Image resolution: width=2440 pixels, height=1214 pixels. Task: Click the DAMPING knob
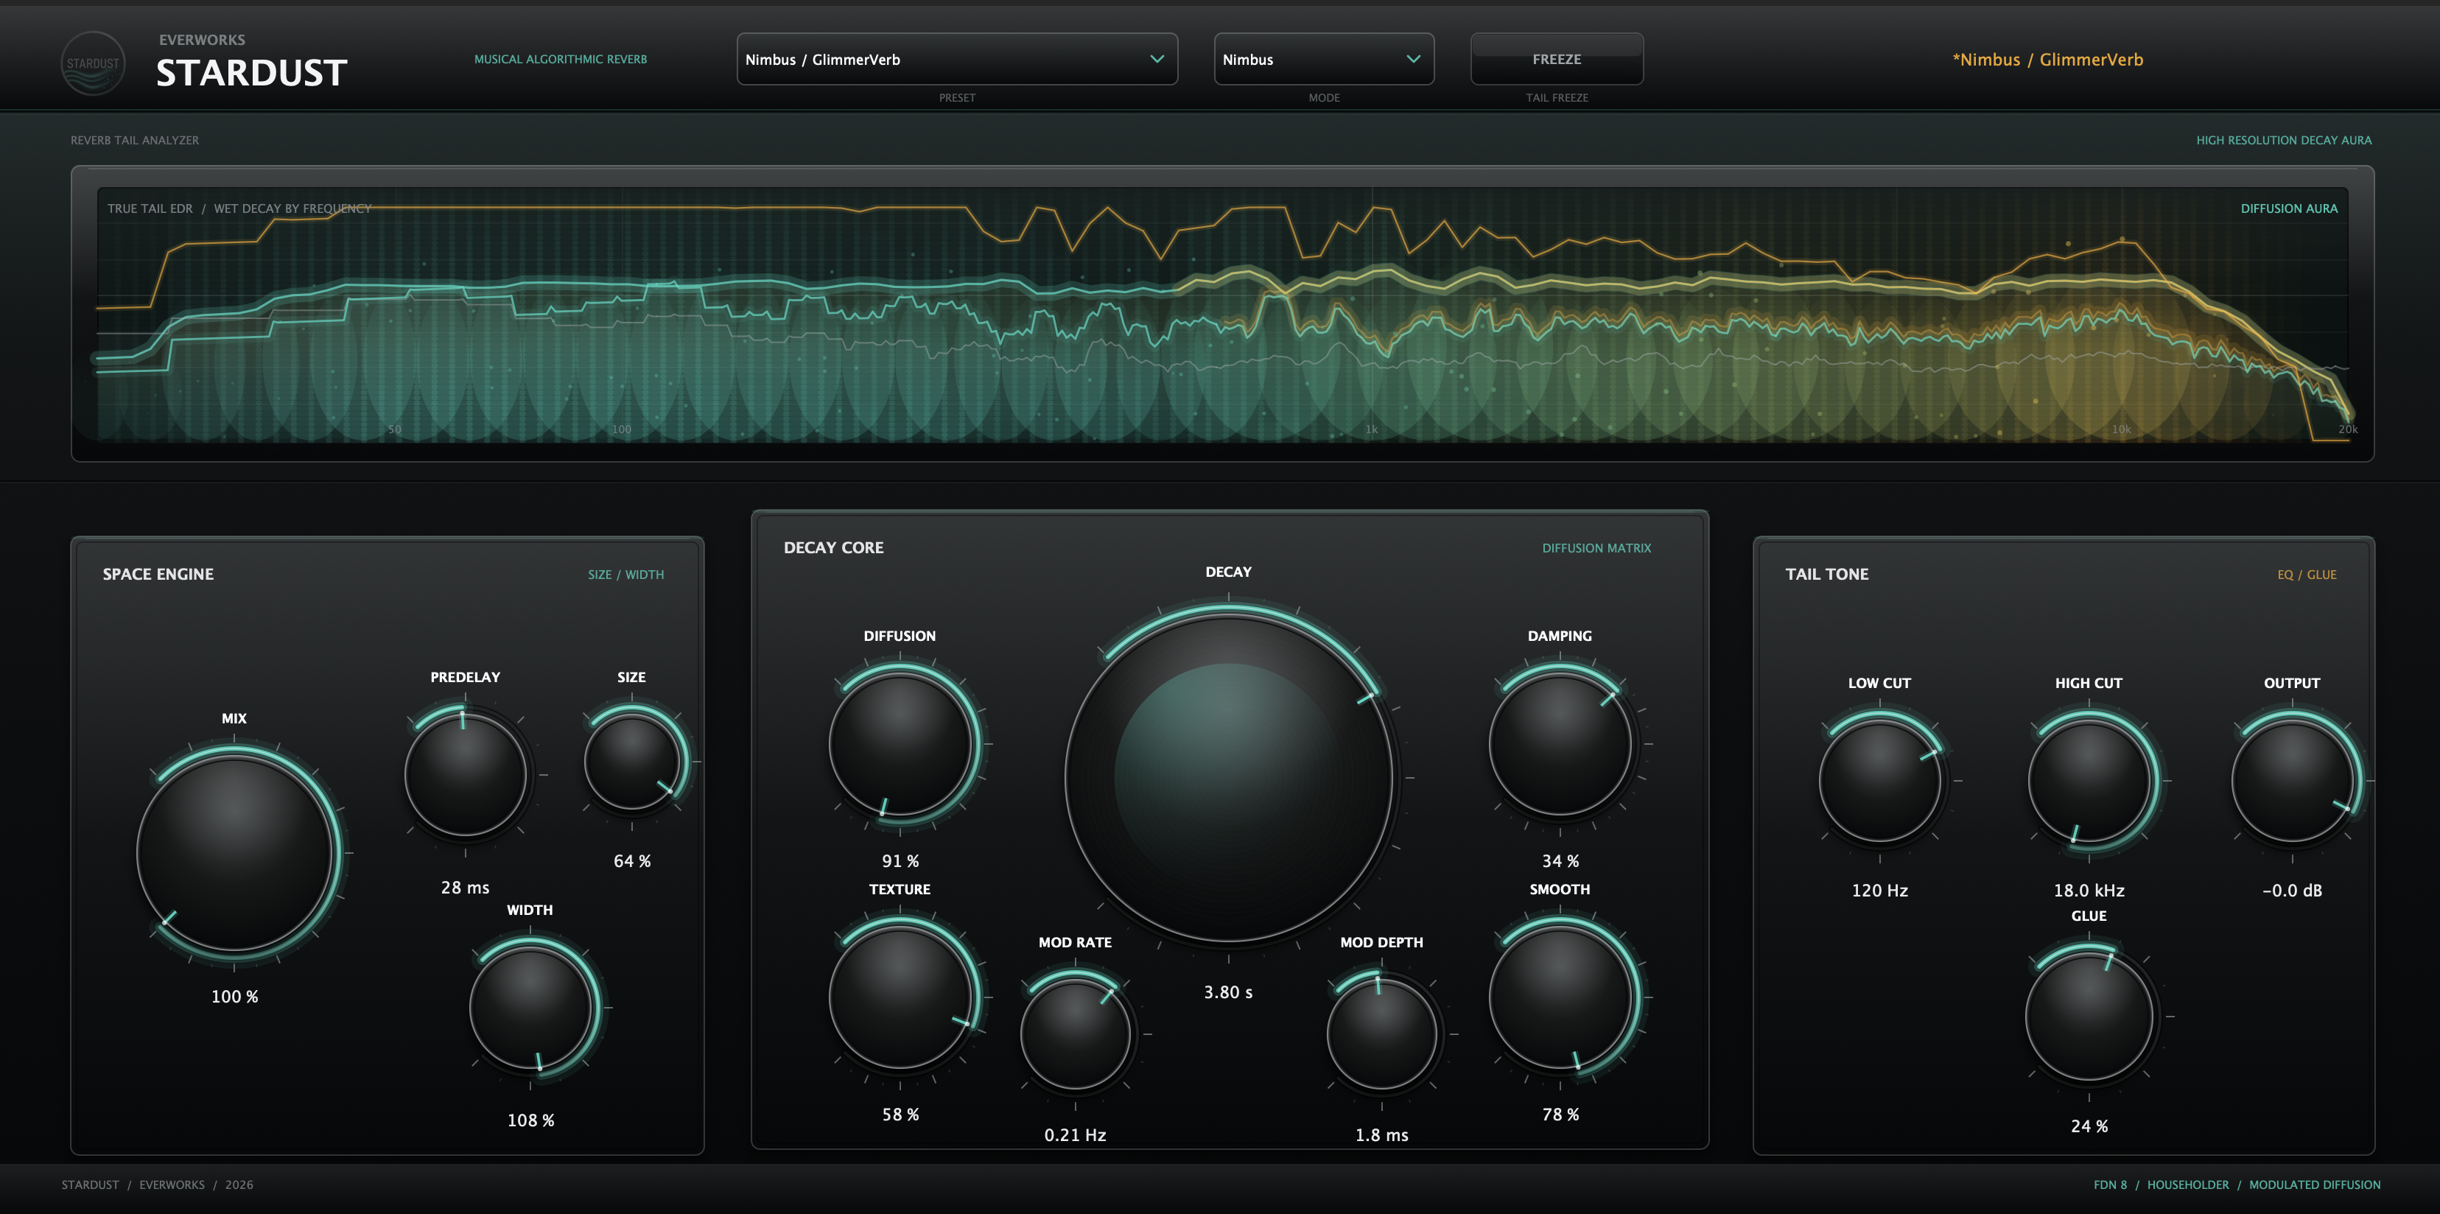pyautogui.click(x=1560, y=744)
